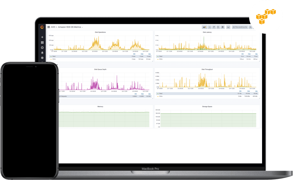Toggle Write series in Disk Operations legend
293x180 pixels.
54,59
